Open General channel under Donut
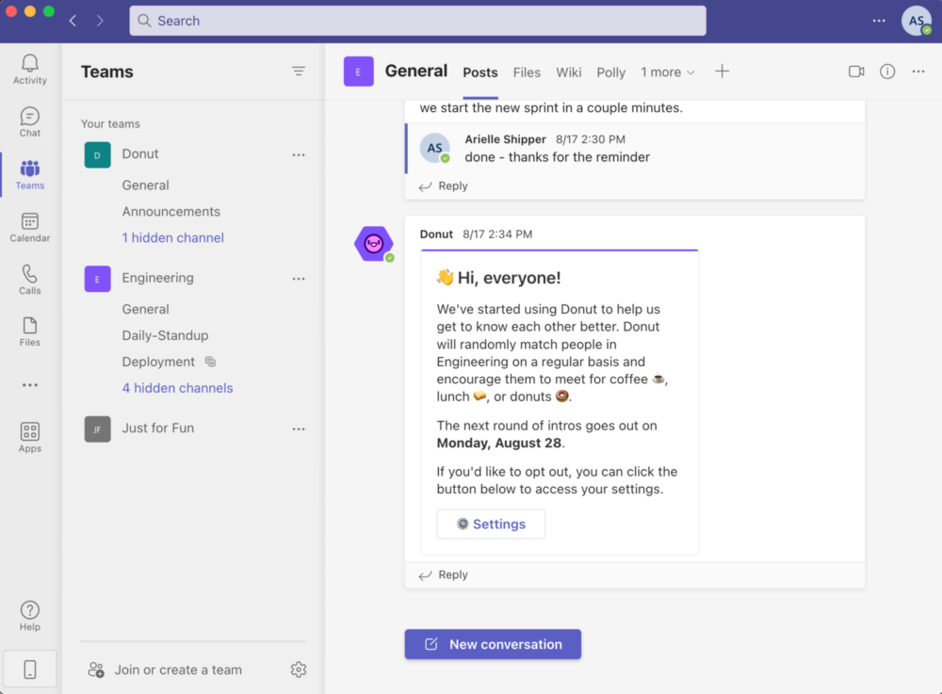The image size is (942, 694). click(145, 185)
